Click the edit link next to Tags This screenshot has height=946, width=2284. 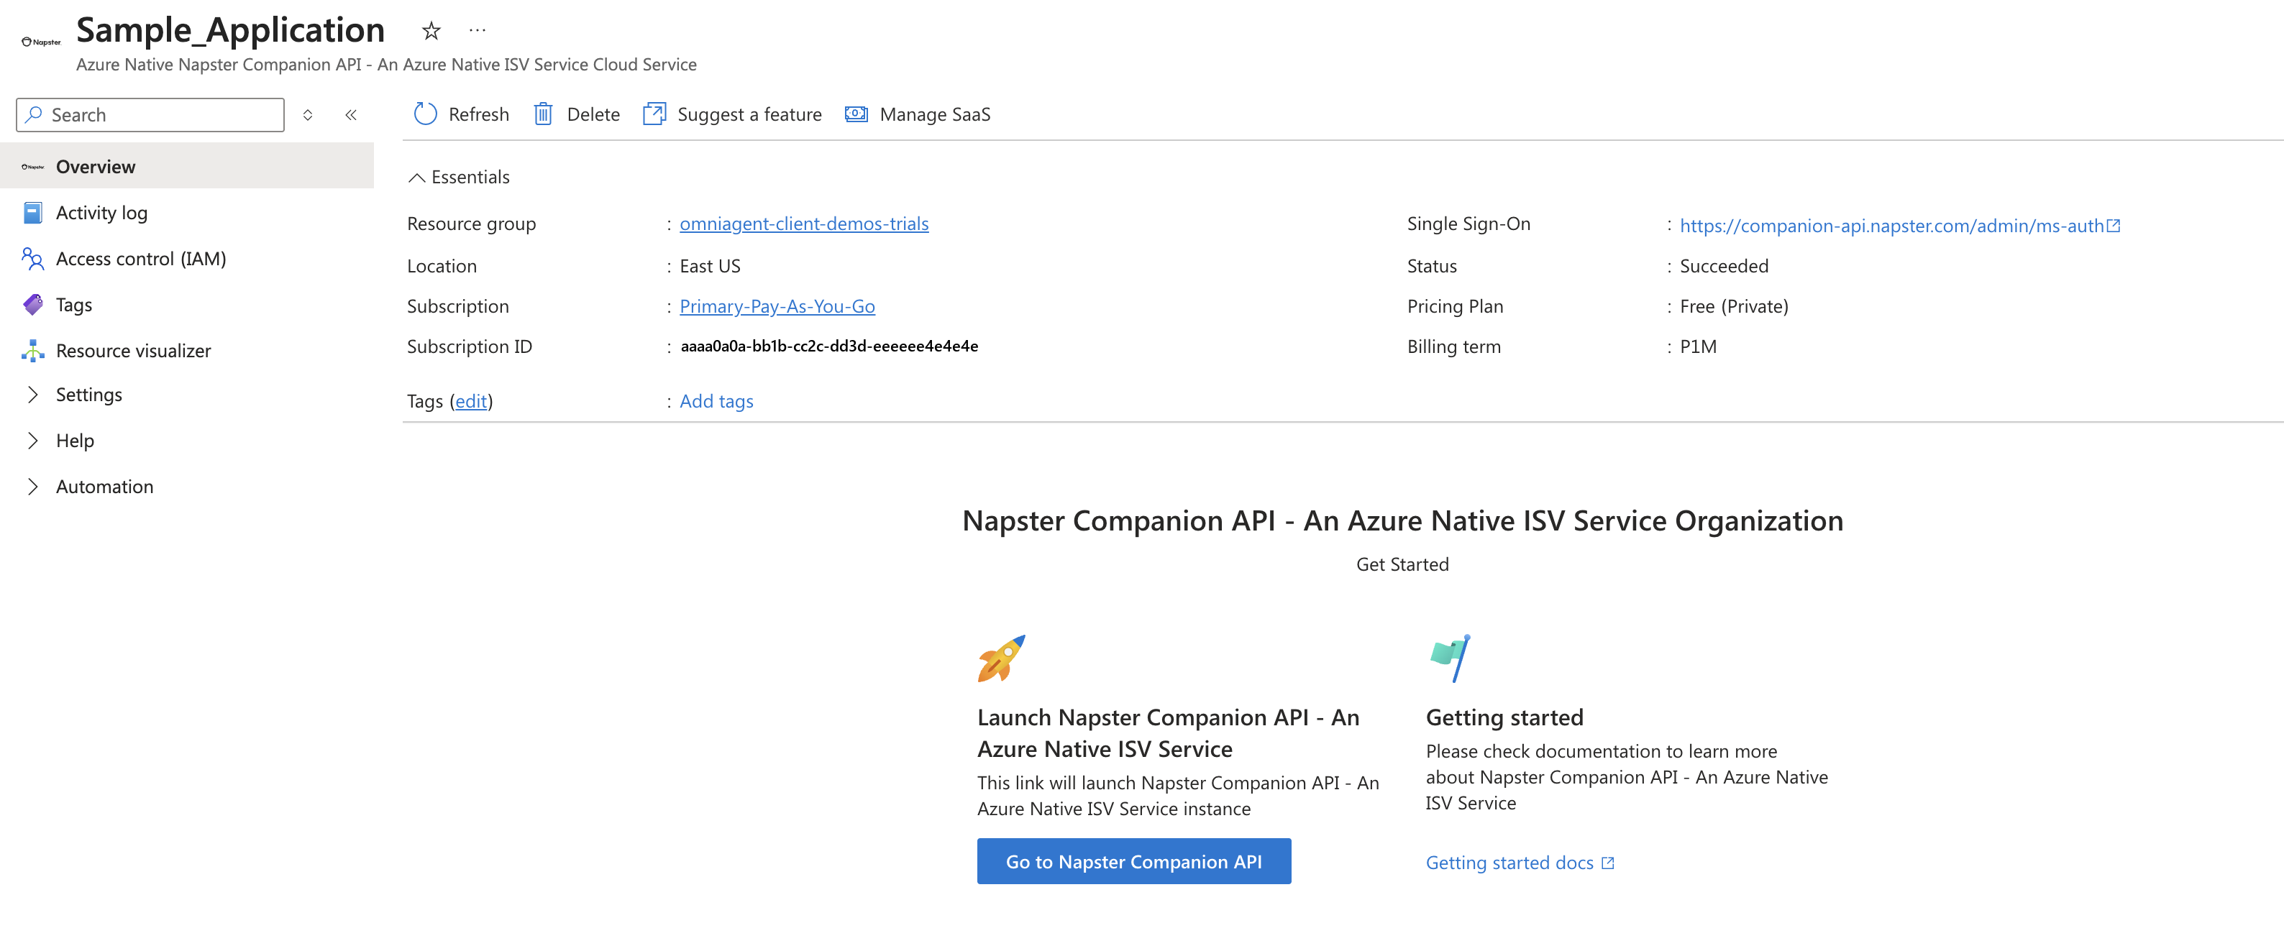(471, 402)
